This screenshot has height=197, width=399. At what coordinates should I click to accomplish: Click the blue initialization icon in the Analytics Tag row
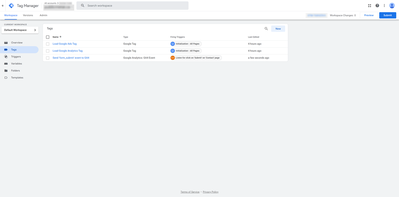tap(173, 51)
